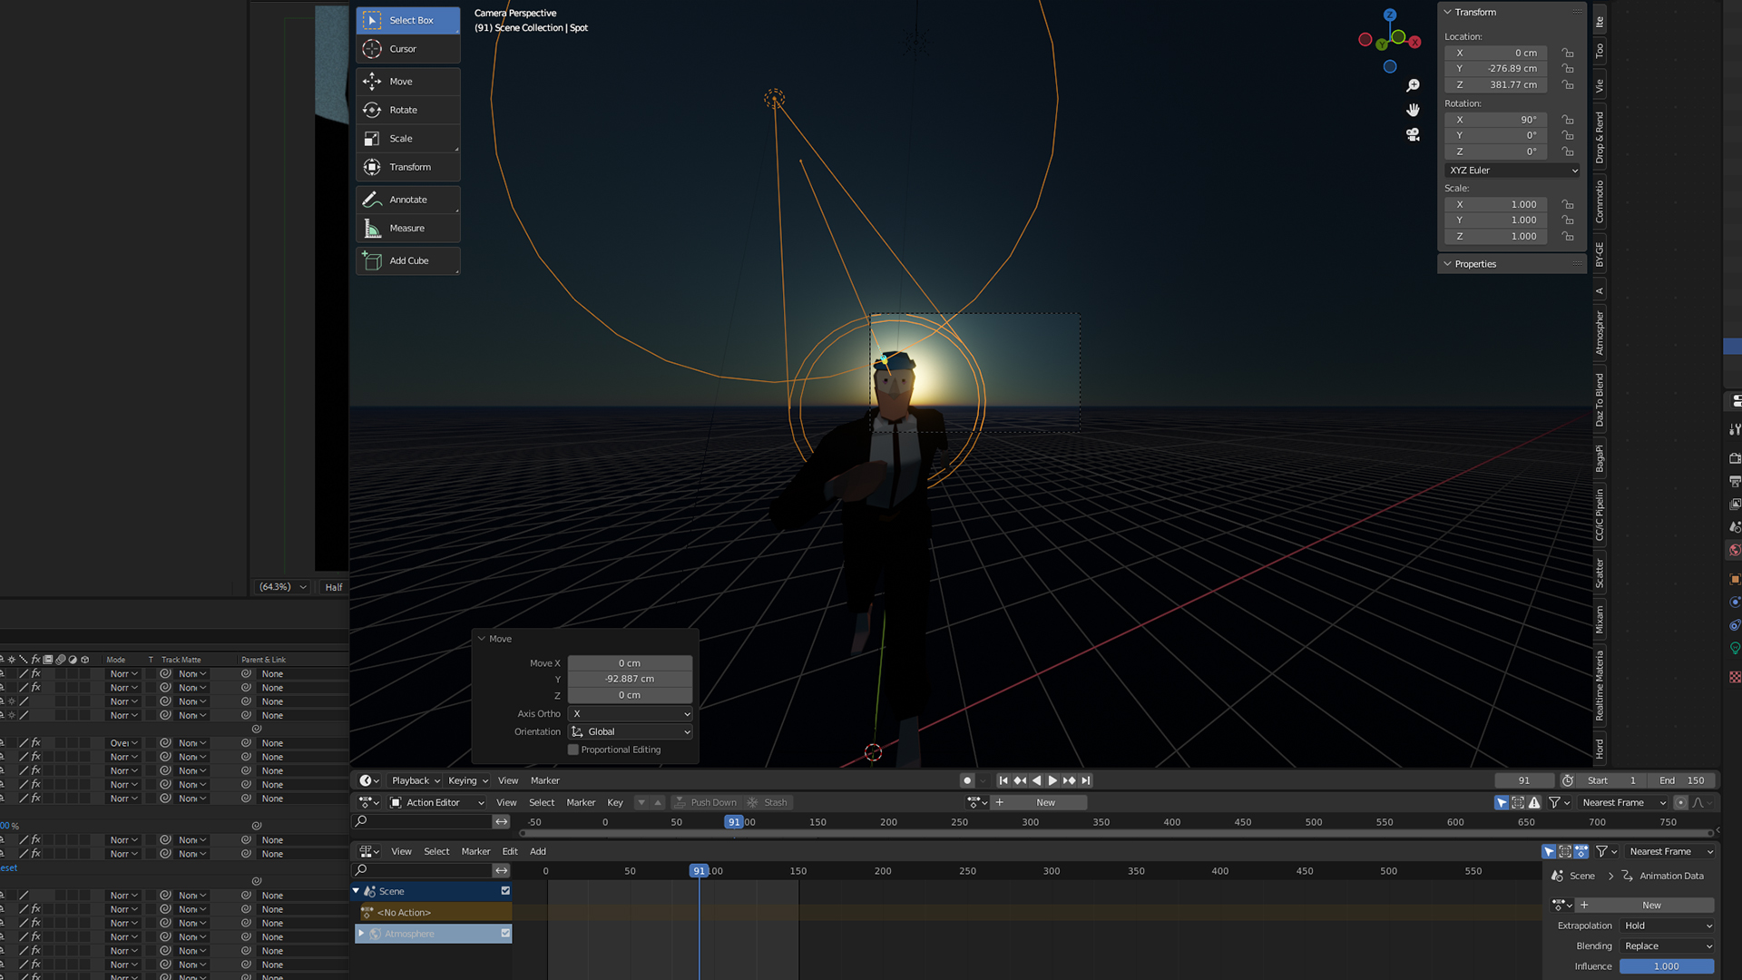Image resolution: width=1742 pixels, height=980 pixels.
Task: Play animation in reverse
Action: (x=1036, y=780)
